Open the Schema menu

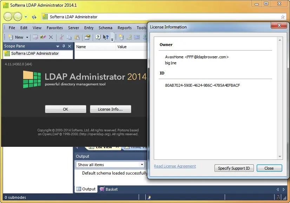105,28
